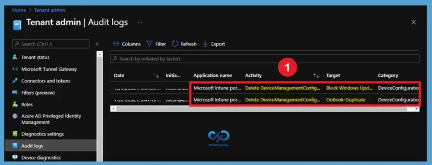
Task: Open Roles section
Action: click(27, 105)
